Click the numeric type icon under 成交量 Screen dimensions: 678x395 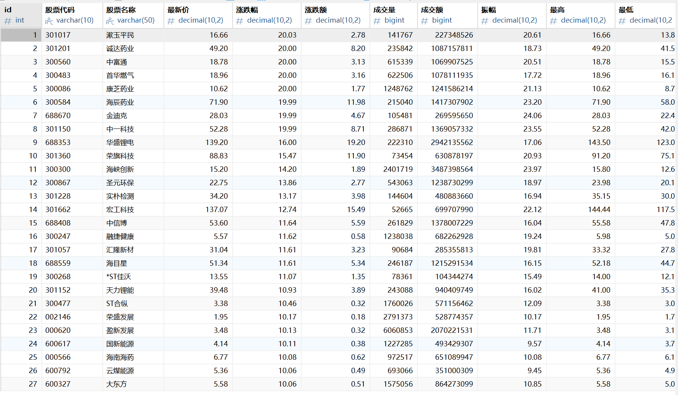tap(377, 21)
